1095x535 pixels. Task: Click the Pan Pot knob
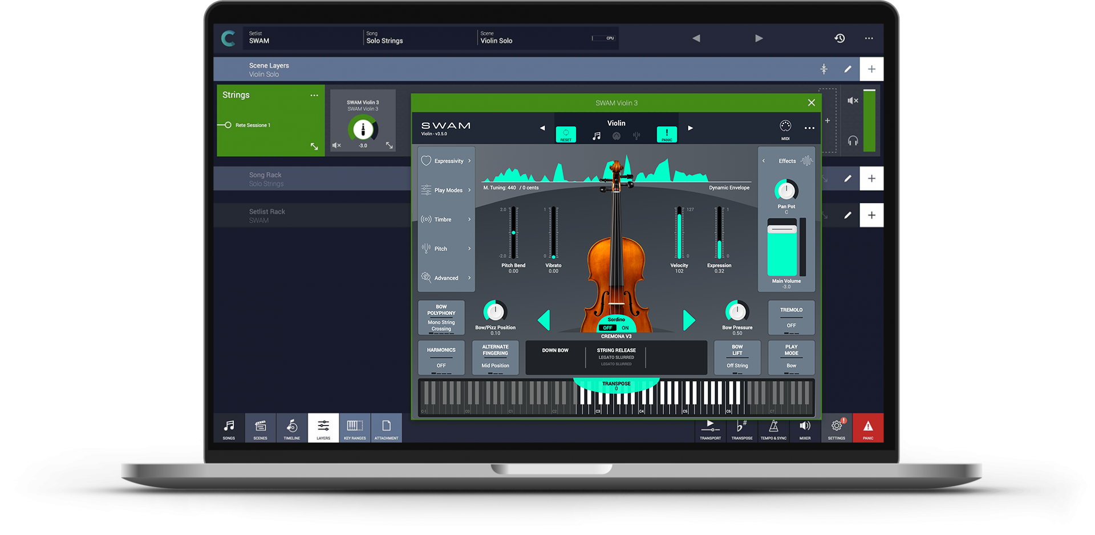[x=786, y=191]
